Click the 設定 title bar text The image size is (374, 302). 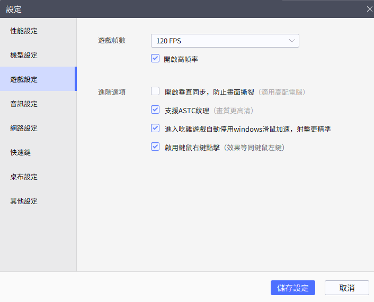pyautogui.click(x=14, y=9)
